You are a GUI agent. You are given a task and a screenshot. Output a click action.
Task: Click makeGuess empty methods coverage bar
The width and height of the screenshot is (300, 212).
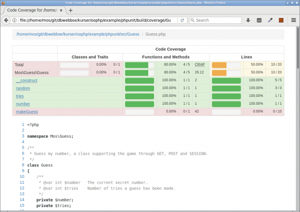coord(140,112)
